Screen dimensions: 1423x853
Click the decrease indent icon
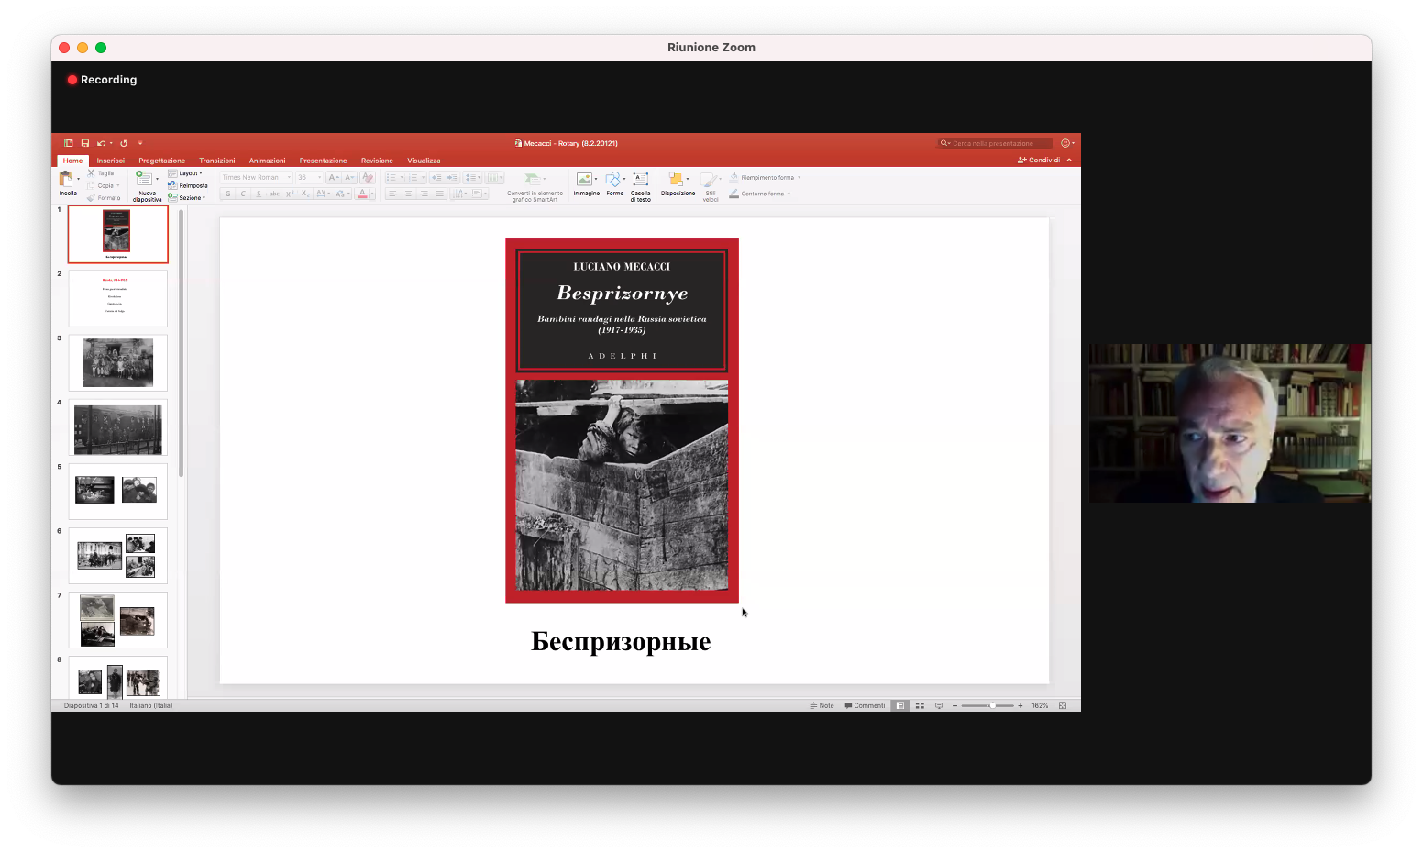click(x=436, y=177)
